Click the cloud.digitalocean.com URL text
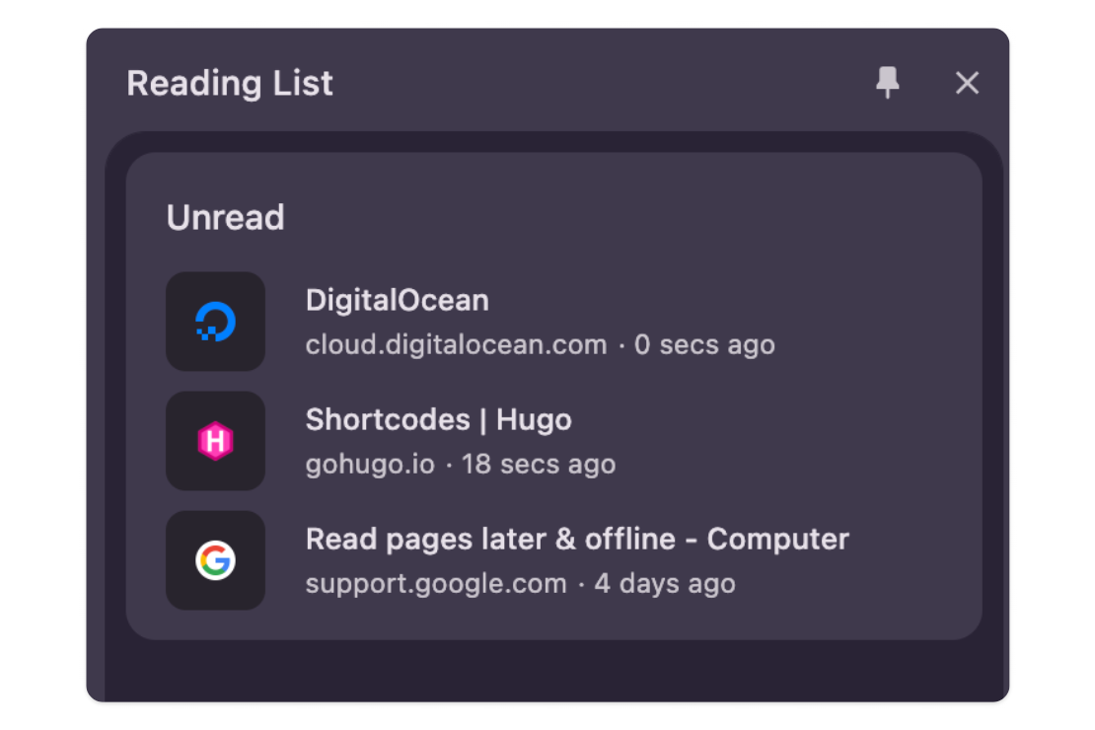The width and height of the screenshot is (1095, 730). point(455,344)
